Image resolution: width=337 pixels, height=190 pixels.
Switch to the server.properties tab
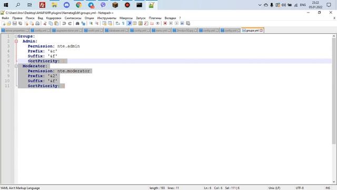15,31
